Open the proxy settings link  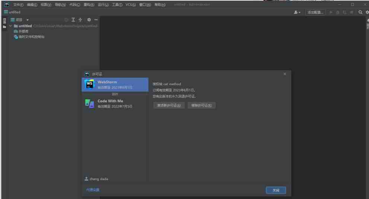click(93, 190)
